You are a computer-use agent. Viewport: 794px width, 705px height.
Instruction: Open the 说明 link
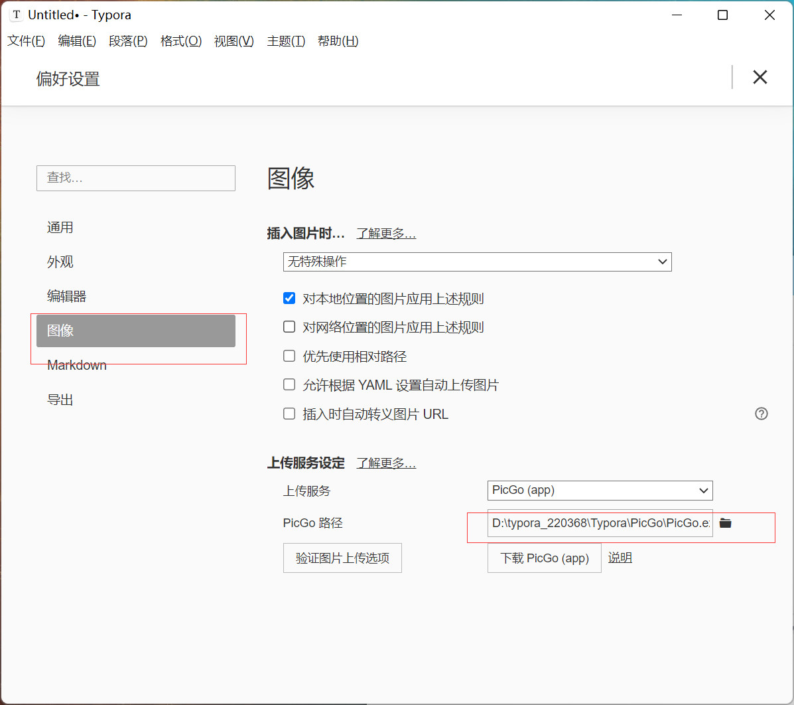tap(620, 558)
